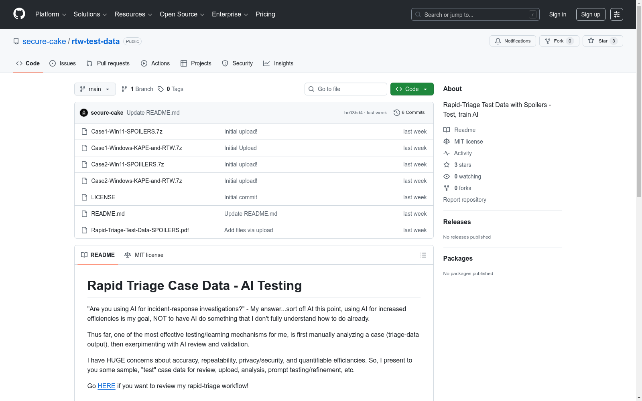The height and width of the screenshot is (401, 642).
Task: Expand the Platform menu
Action: (x=51, y=14)
